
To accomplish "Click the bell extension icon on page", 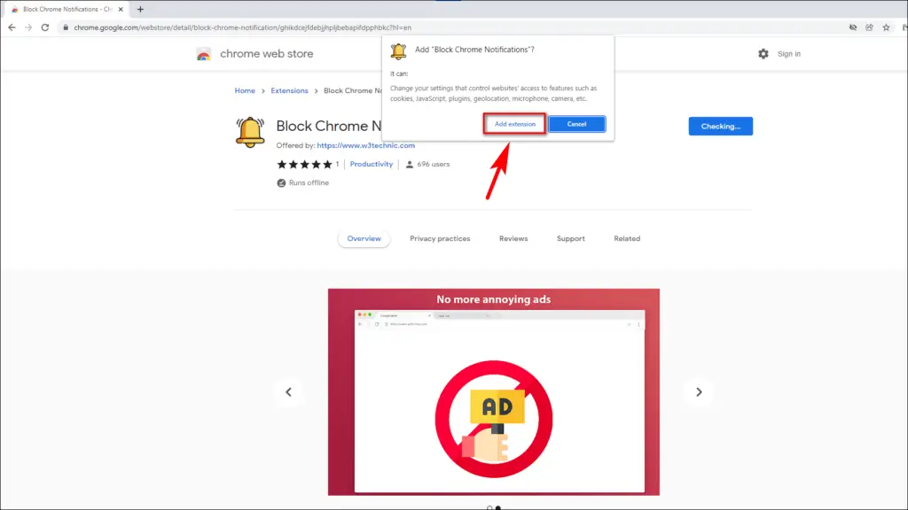I will coord(250,133).
